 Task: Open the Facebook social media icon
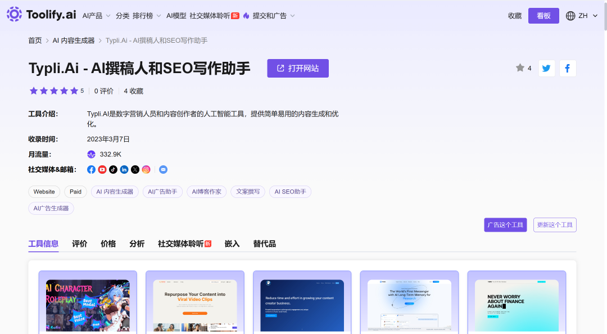point(92,170)
